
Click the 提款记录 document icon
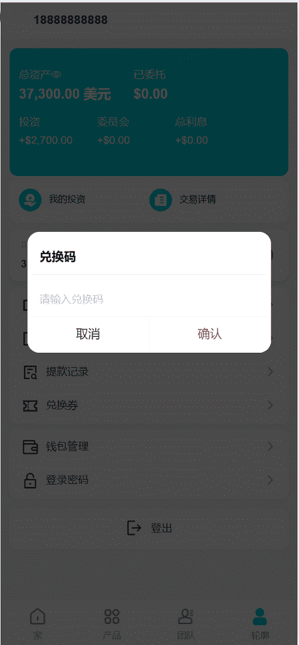pos(30,373)
